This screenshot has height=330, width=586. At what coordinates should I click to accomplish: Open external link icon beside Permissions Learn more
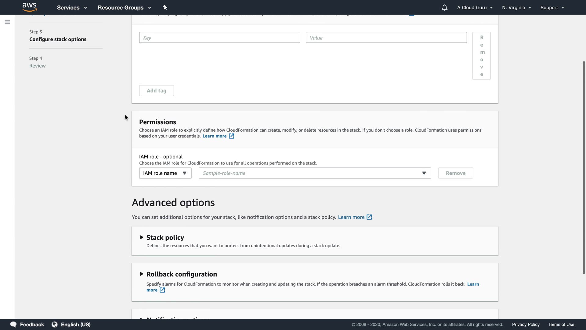231,136
